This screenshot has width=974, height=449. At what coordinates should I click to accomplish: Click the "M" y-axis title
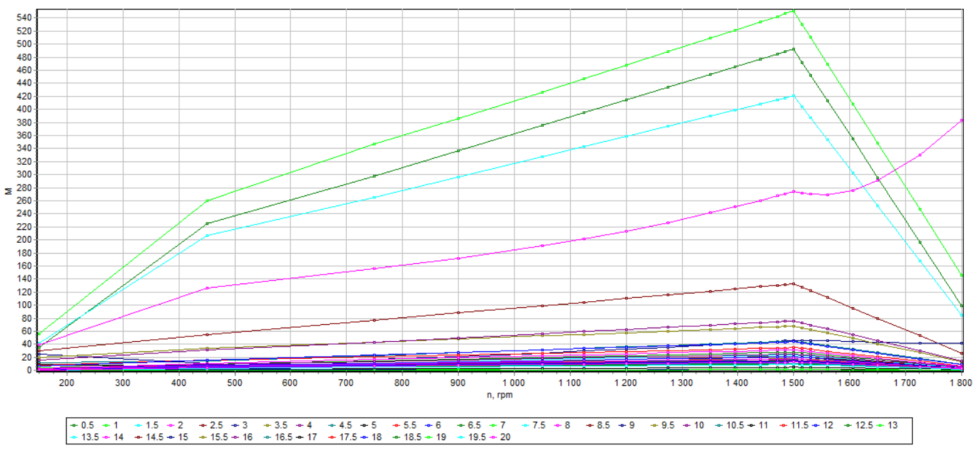8,191
